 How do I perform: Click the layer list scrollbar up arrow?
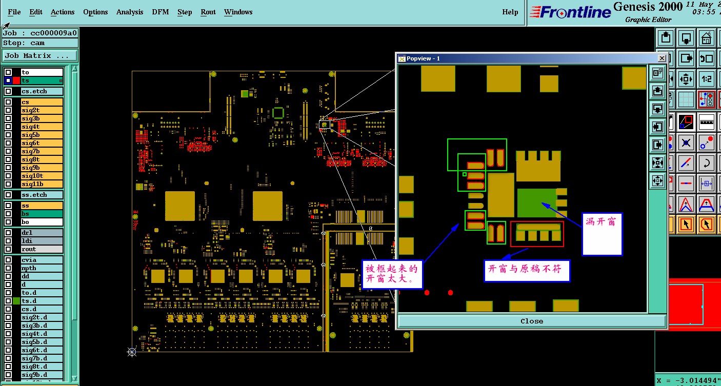coord(75,69)
